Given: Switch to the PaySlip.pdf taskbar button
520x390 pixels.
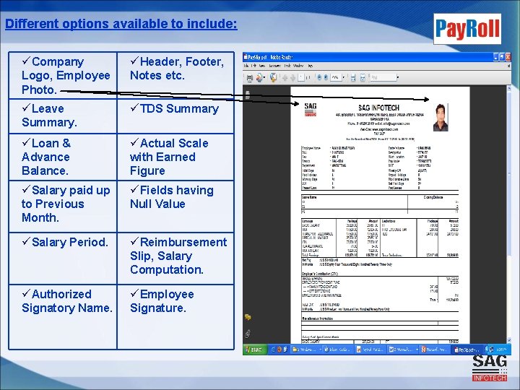Looking at the screenshot, I should pos(467,350).
